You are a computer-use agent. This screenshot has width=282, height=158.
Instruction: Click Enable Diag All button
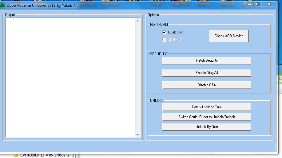coord(207,73)
